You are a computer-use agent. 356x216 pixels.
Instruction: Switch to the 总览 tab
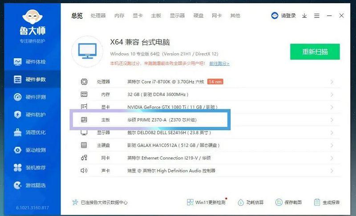[77, 16]
